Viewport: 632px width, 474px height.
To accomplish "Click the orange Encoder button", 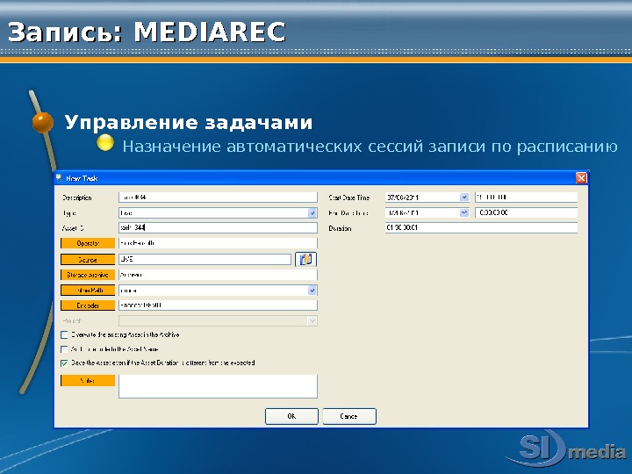I will pyautogui.click(x=88, y=305).
